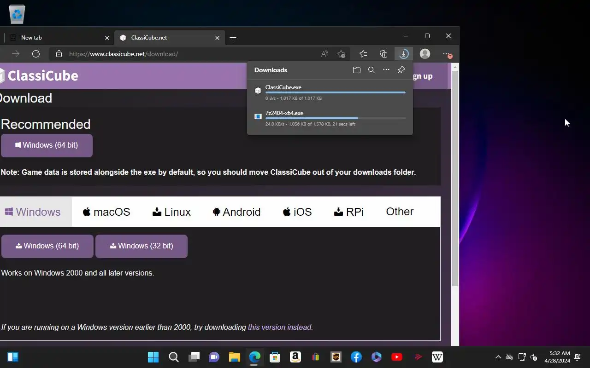Select the ClassiCube.net browser tab
Viewport: 590px width, 368px height.
tap(170, 38)
